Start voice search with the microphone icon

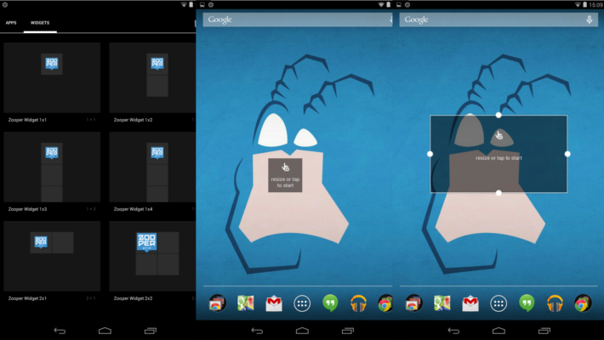pyautogui.click(x=589, y=20)
